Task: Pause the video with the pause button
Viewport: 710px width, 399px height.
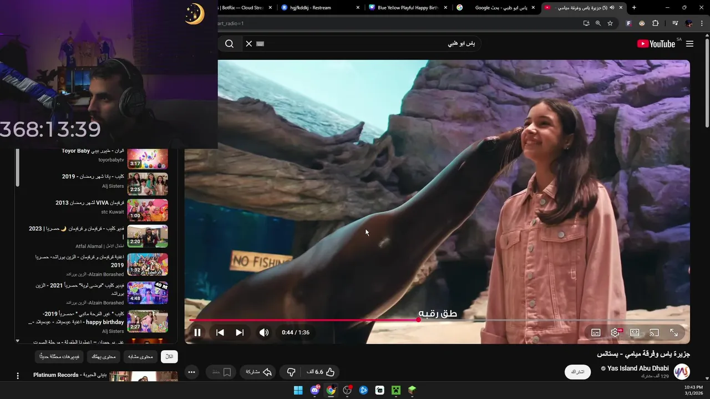Action: (197, 332)
